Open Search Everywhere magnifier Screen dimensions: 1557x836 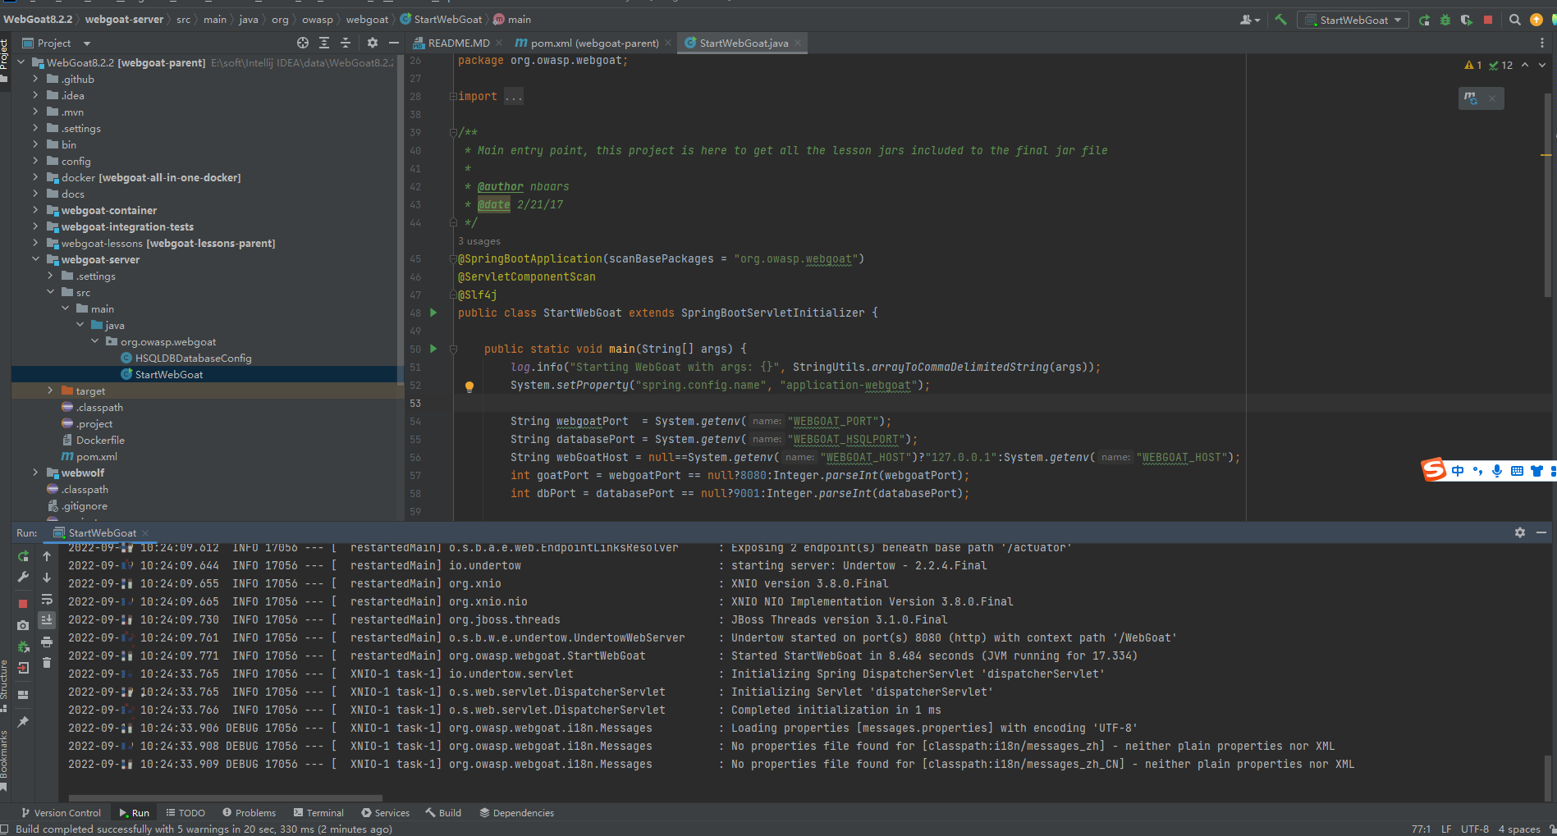(1515, 20)
